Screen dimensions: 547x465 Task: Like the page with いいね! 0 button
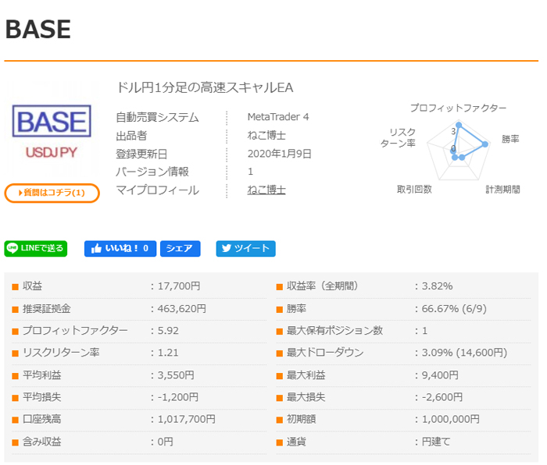120,249
